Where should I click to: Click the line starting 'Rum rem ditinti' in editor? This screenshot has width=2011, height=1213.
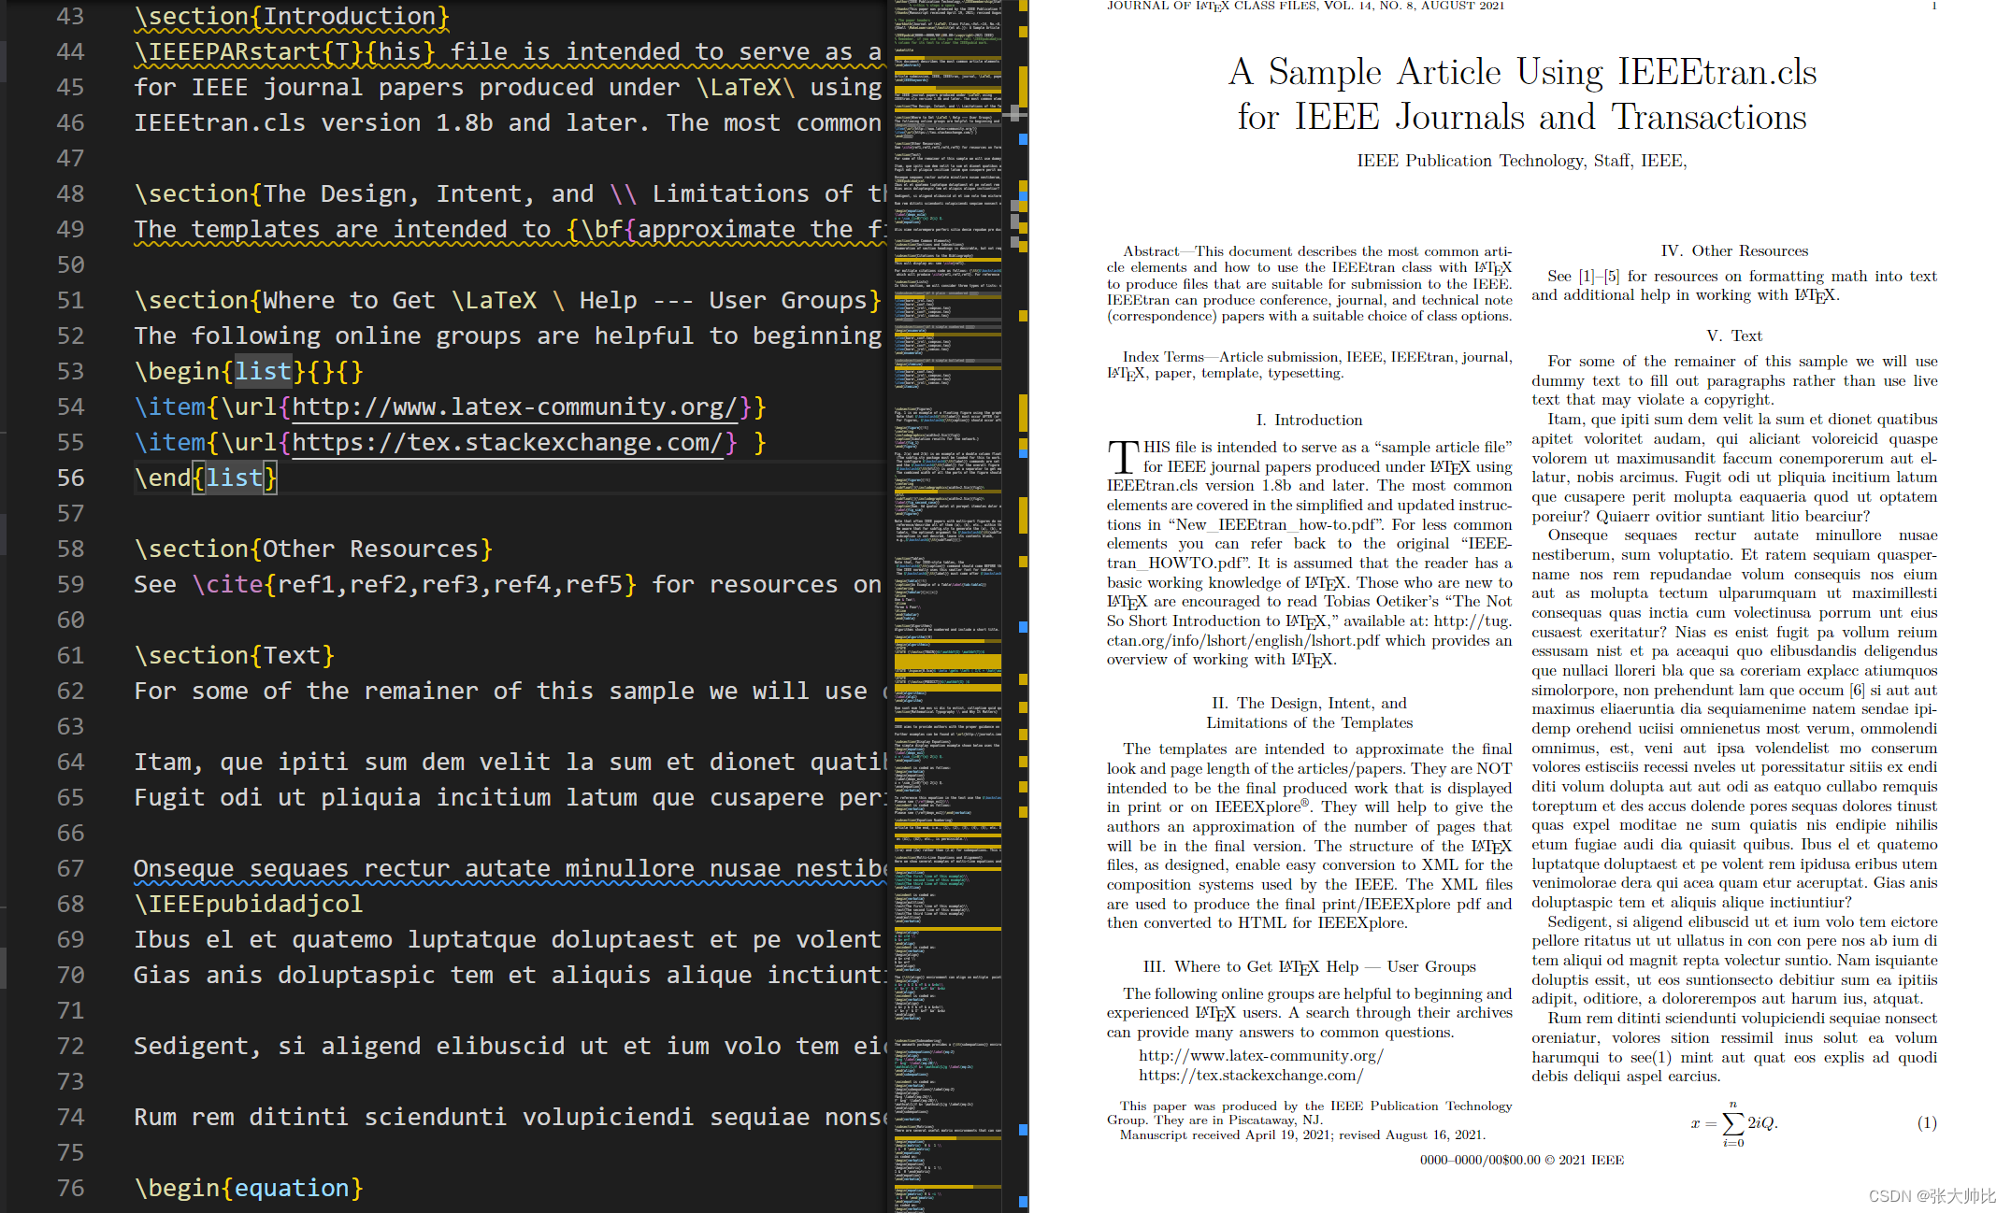[510, 1117]
